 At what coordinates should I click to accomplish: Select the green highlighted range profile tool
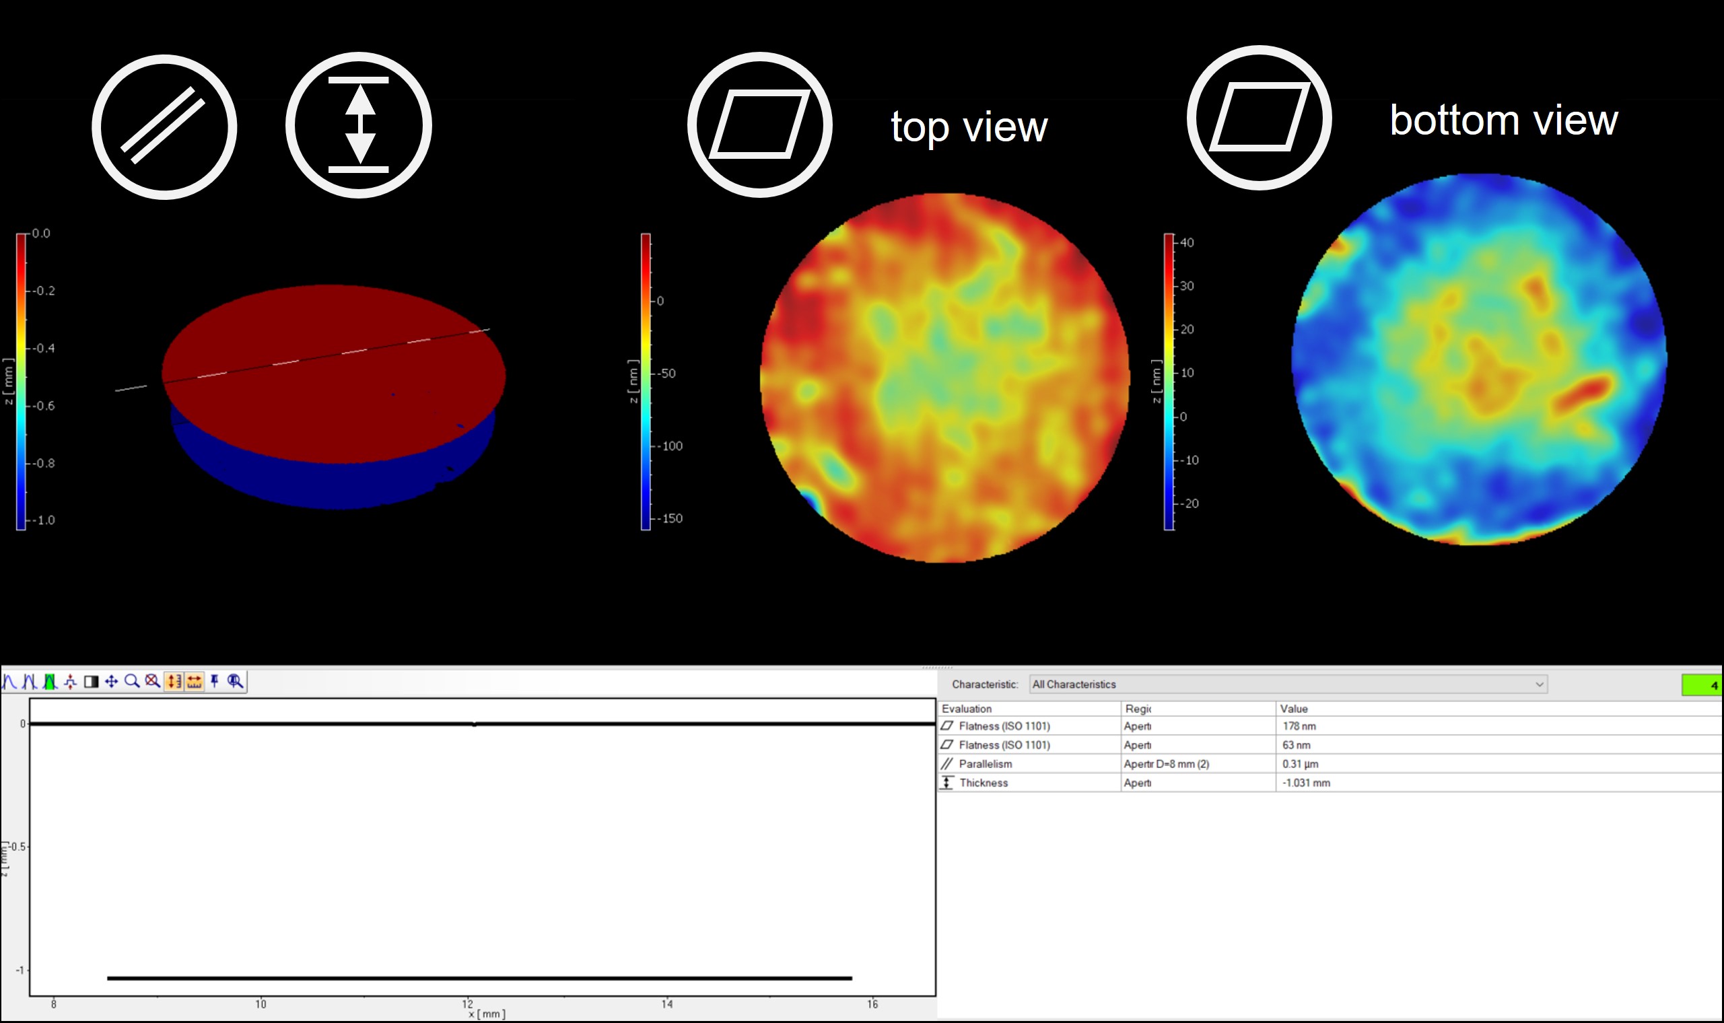tap(50, 682)
